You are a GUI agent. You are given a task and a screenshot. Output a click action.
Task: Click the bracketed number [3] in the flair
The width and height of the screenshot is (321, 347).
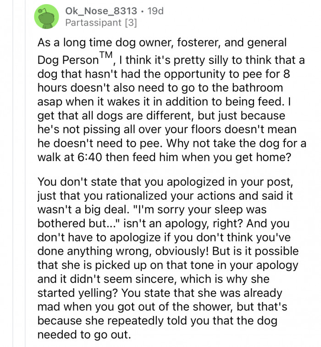point(131,22)
